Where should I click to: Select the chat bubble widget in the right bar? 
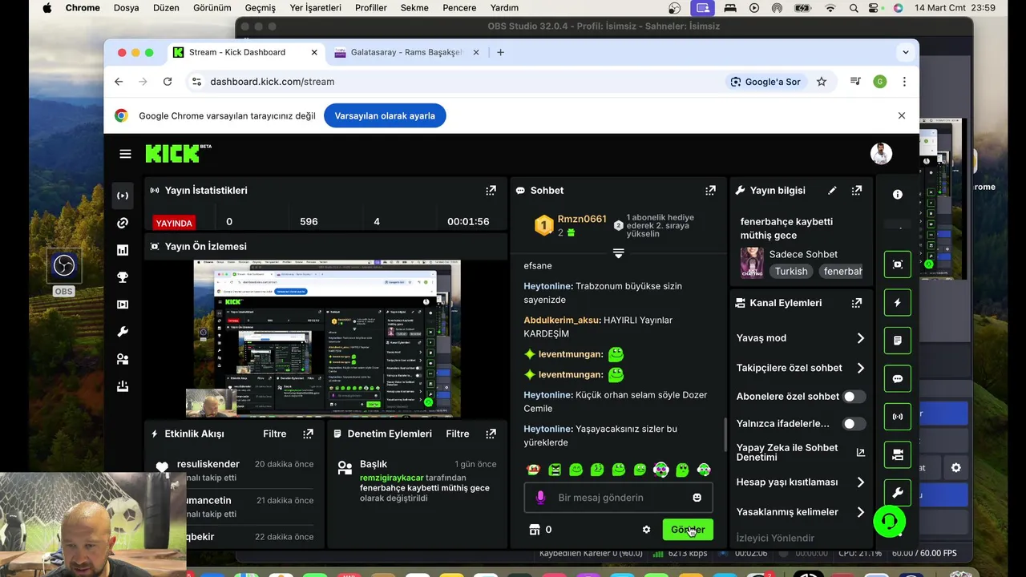[898, 379]
